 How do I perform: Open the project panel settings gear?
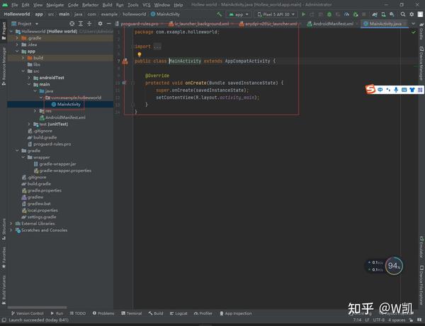[98, 23]
